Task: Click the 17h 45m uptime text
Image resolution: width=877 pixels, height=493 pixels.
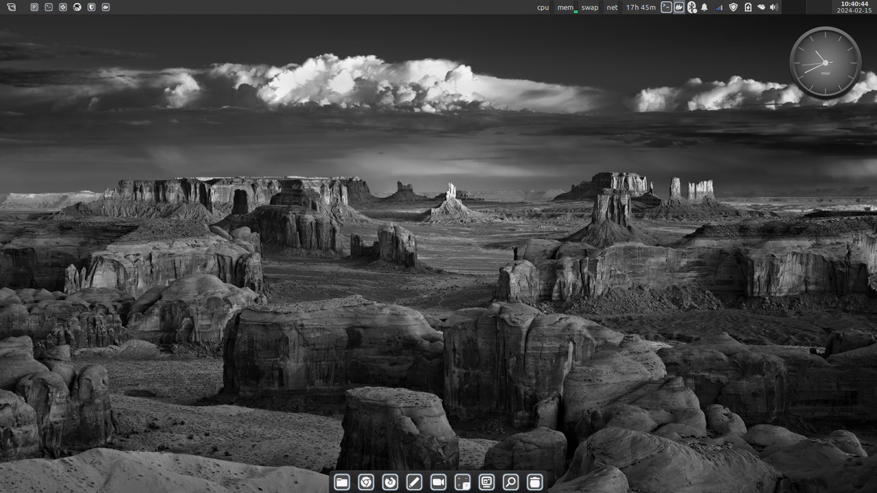Action: 641,7
